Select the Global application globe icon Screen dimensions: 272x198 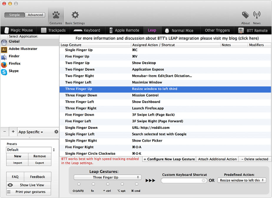pyautogui.click(x=4, y=42)
